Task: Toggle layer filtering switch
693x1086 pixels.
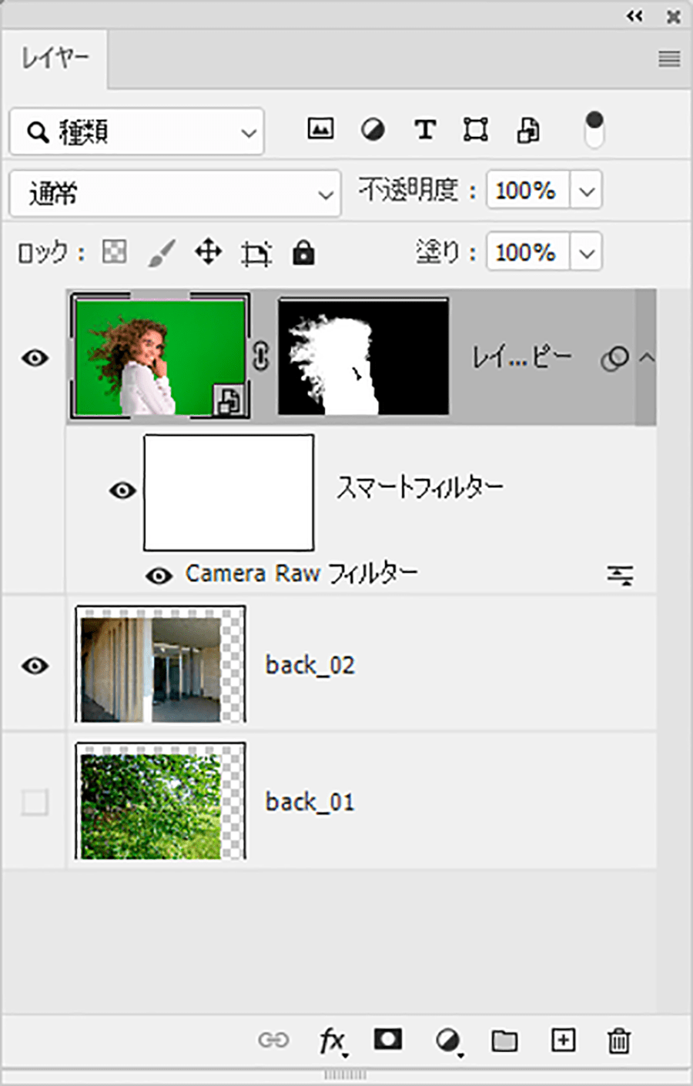Action: pos(594,129)
